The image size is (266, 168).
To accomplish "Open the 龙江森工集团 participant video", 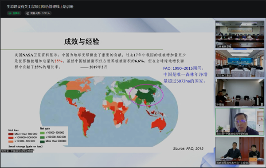I will [x=240, y=64].
